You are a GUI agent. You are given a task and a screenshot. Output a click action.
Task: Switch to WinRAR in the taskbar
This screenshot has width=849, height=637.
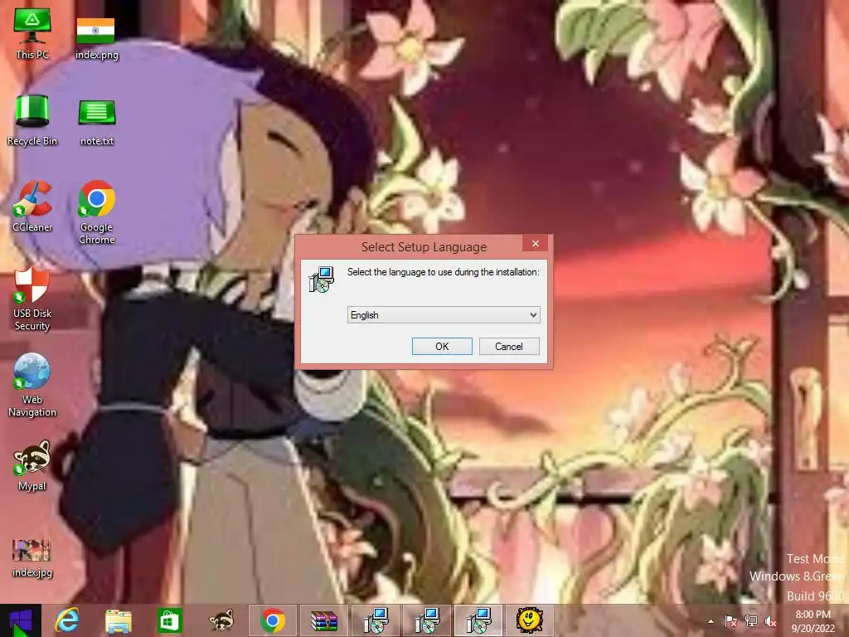pyautogui.click(x=324, y=620)
